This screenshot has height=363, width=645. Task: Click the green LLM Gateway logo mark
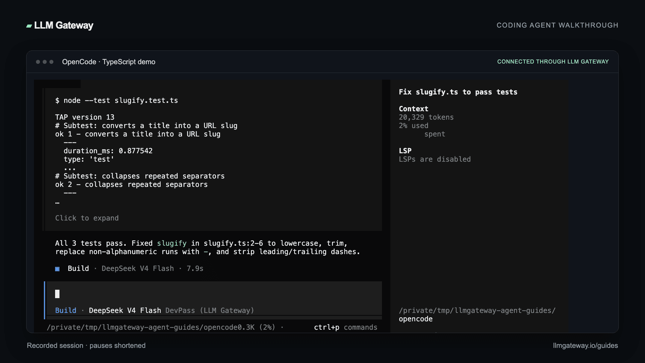pos(29,26)
